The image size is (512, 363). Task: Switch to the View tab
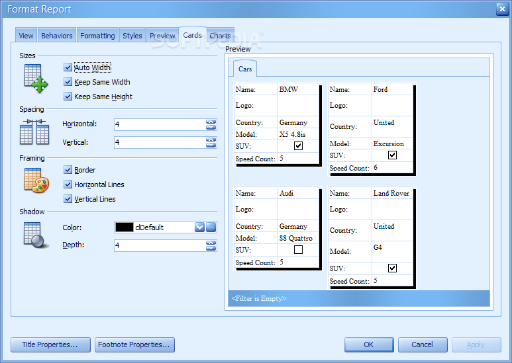[x=26, y=36]
